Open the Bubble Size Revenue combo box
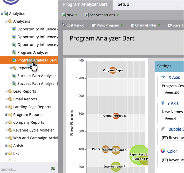The image size is (184, 173). click(x=172, y=137)
